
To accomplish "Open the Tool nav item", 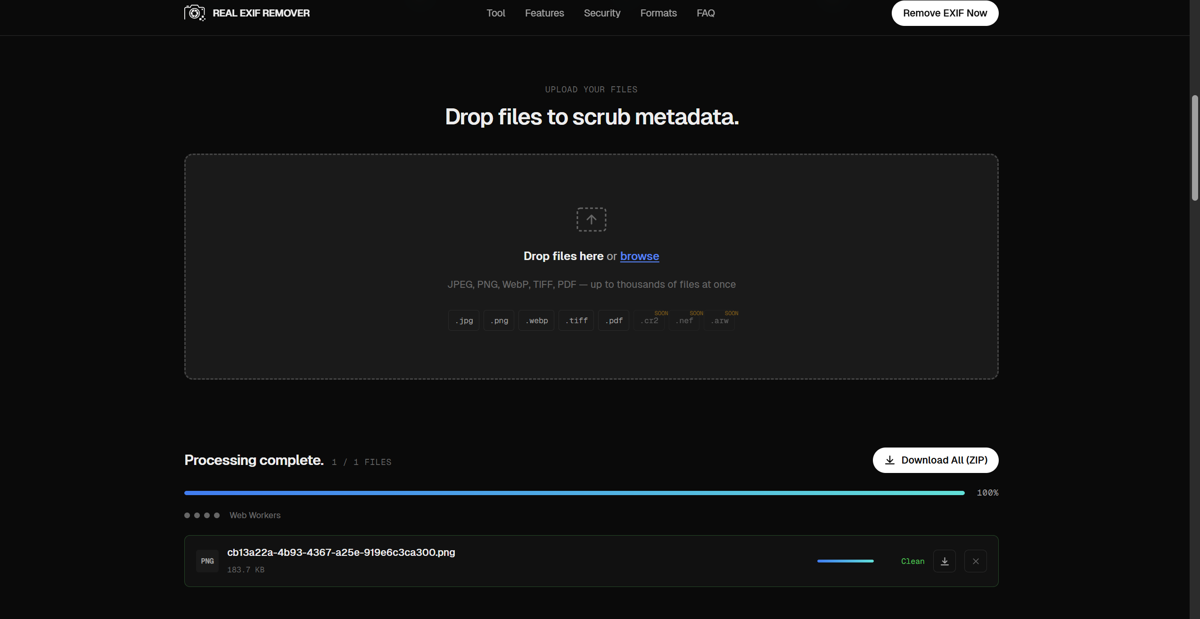I will point(496,13).
